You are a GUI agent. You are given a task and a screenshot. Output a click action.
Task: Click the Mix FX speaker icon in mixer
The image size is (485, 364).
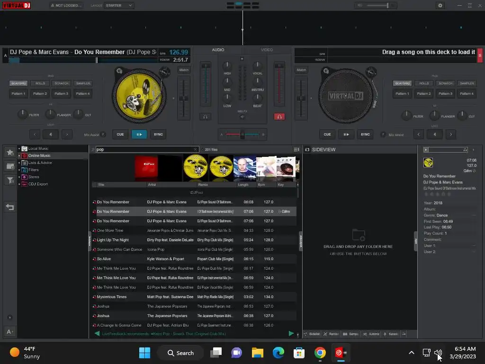[x=242, y=117]
